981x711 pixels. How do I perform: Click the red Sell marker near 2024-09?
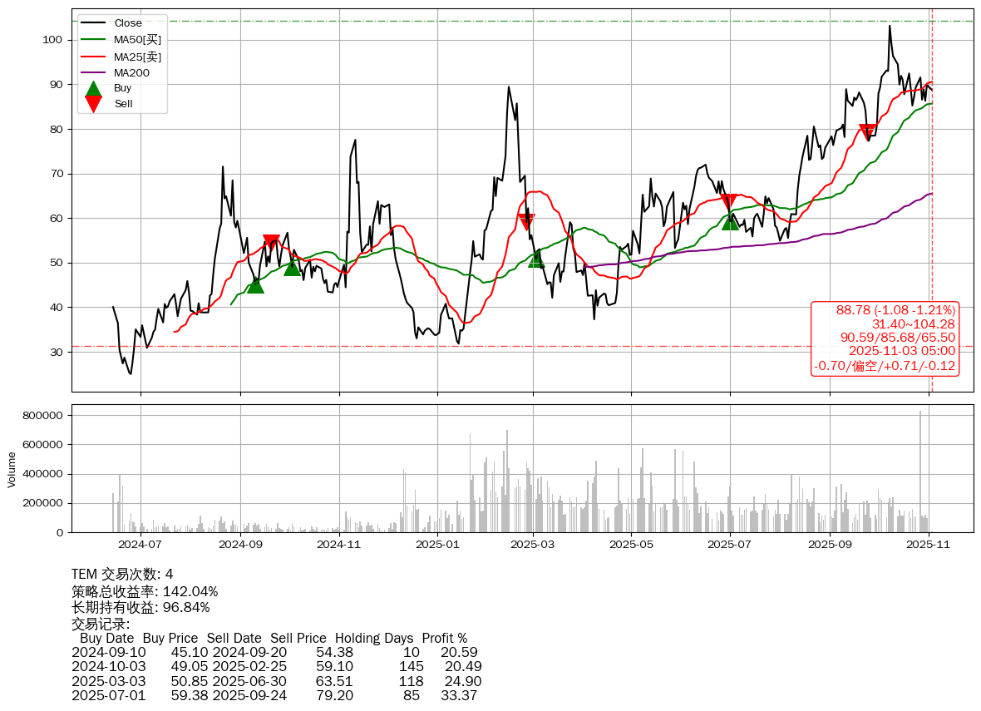(x=271, y=243)
